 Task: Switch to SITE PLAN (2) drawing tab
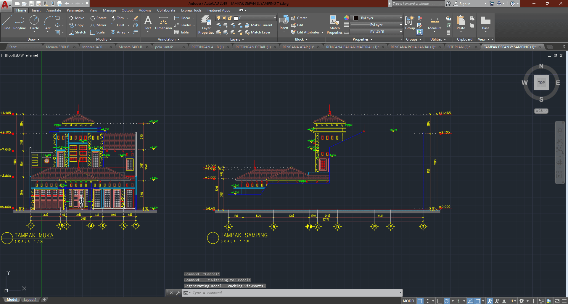click(x=458, y=47)
